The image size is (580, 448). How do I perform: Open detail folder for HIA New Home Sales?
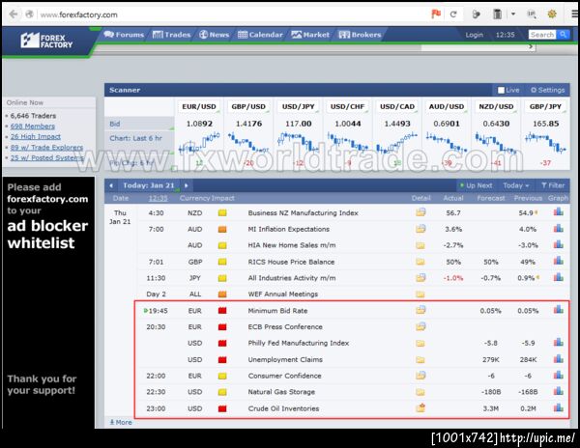point(420,245)
